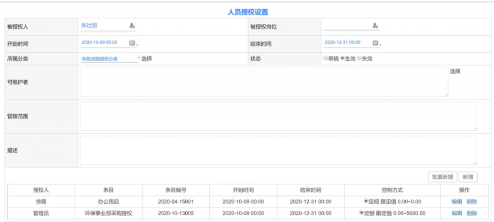Click the 休假流程授权分类 category field
The image size is (494, 222).
click(109, 59)
